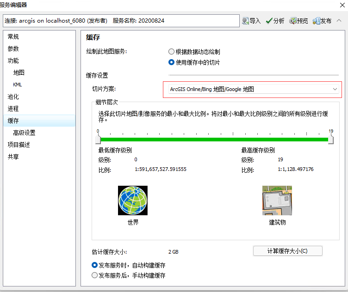Screen dimensions: 348x292
Task: Click the Building (建筑物) thumbnail image
Action: [277, 201]
